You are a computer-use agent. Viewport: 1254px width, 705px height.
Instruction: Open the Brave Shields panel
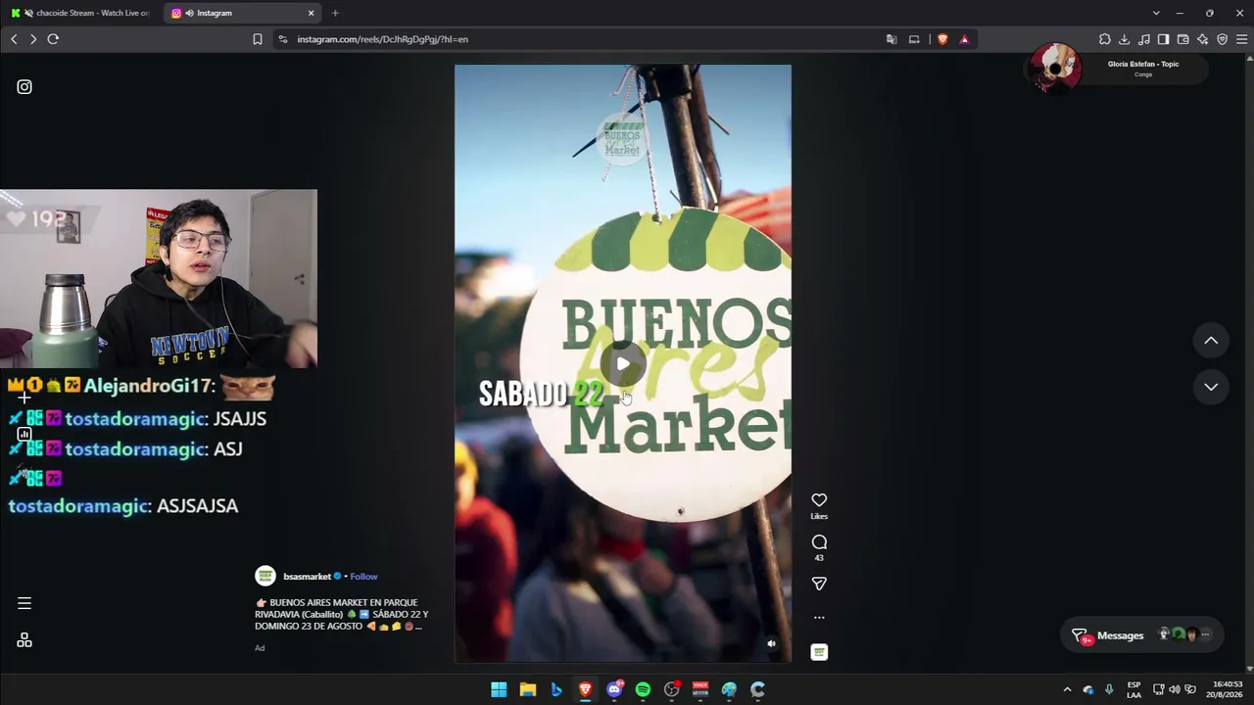point(942,39)
